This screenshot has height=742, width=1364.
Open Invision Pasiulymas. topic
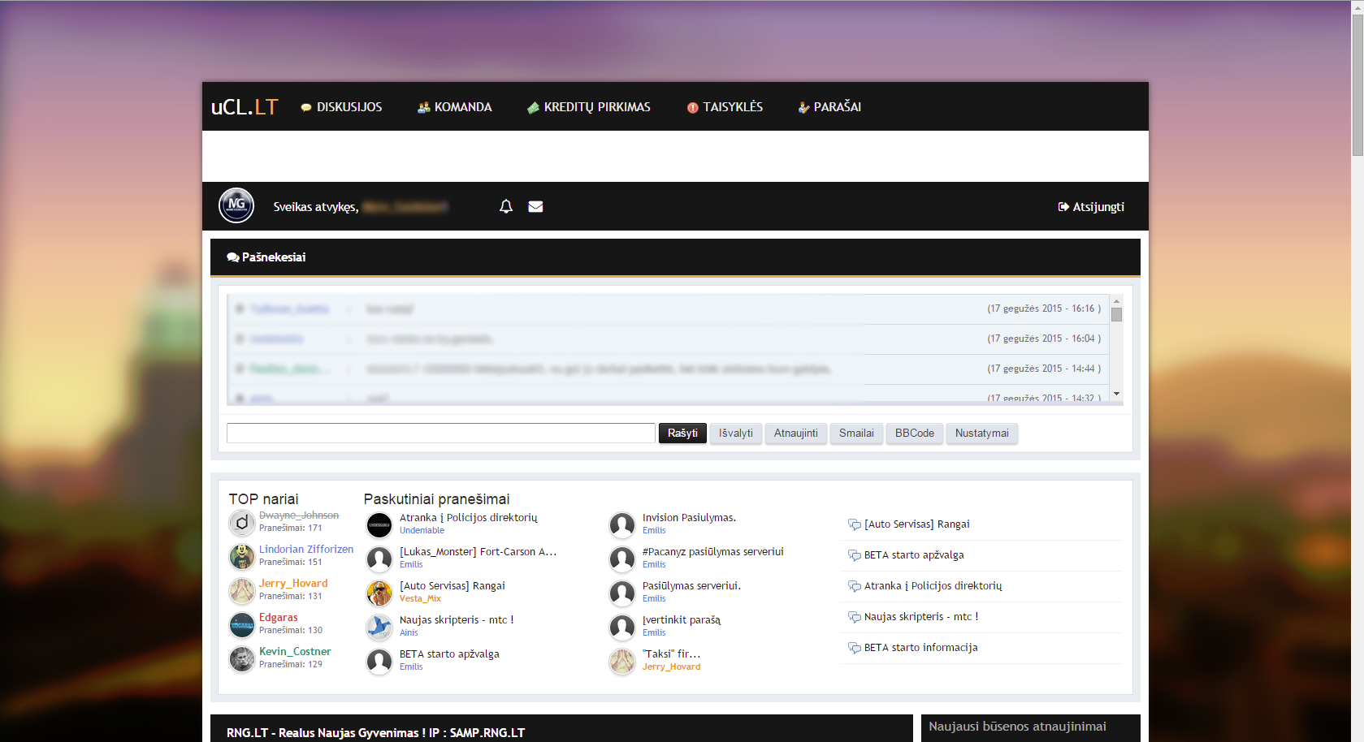(x=689, y=518)
